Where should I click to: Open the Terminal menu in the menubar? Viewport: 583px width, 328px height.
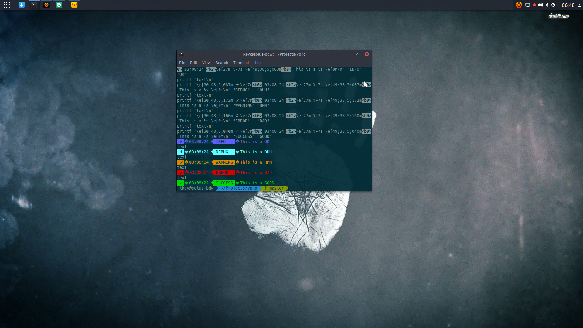click(x=241, y=63)
